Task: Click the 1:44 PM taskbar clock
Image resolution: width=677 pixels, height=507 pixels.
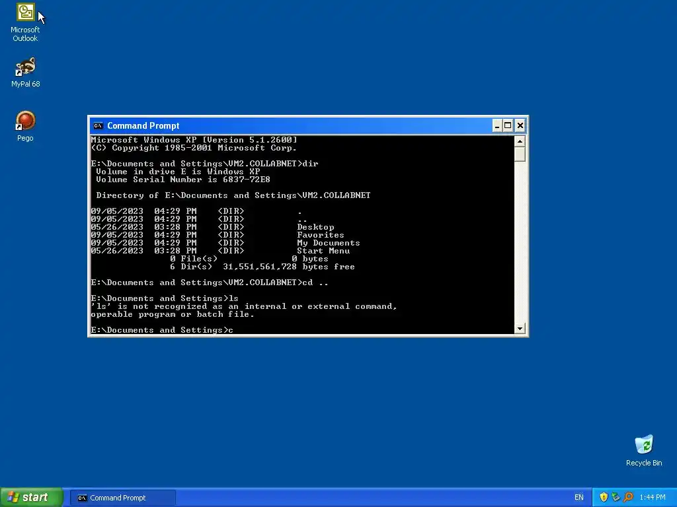Action: click(x=653, y=498)
